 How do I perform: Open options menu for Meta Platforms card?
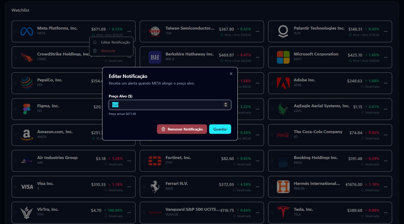[129, 31]
